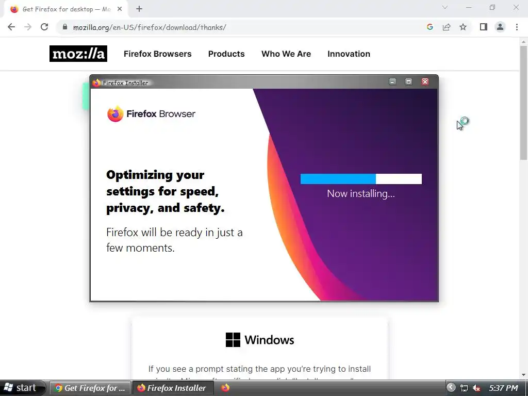Select the Get Firefox for desktop tab
Viewport: 528px width, 396px height.
(66, 9)
